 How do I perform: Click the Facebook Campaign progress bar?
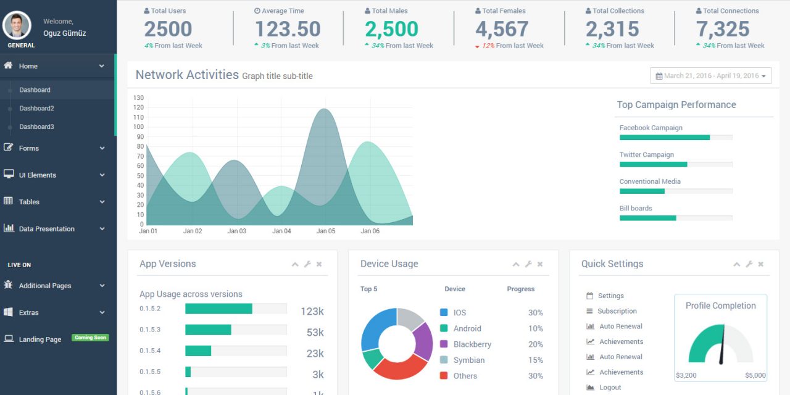(x=676, y=138)
